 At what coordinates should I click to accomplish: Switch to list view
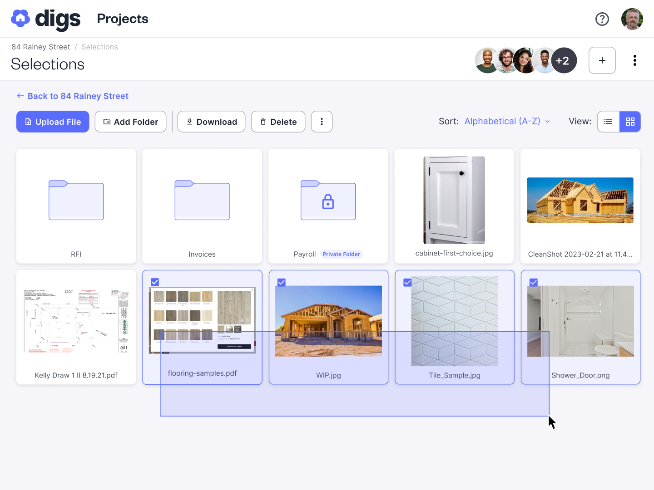608,122
